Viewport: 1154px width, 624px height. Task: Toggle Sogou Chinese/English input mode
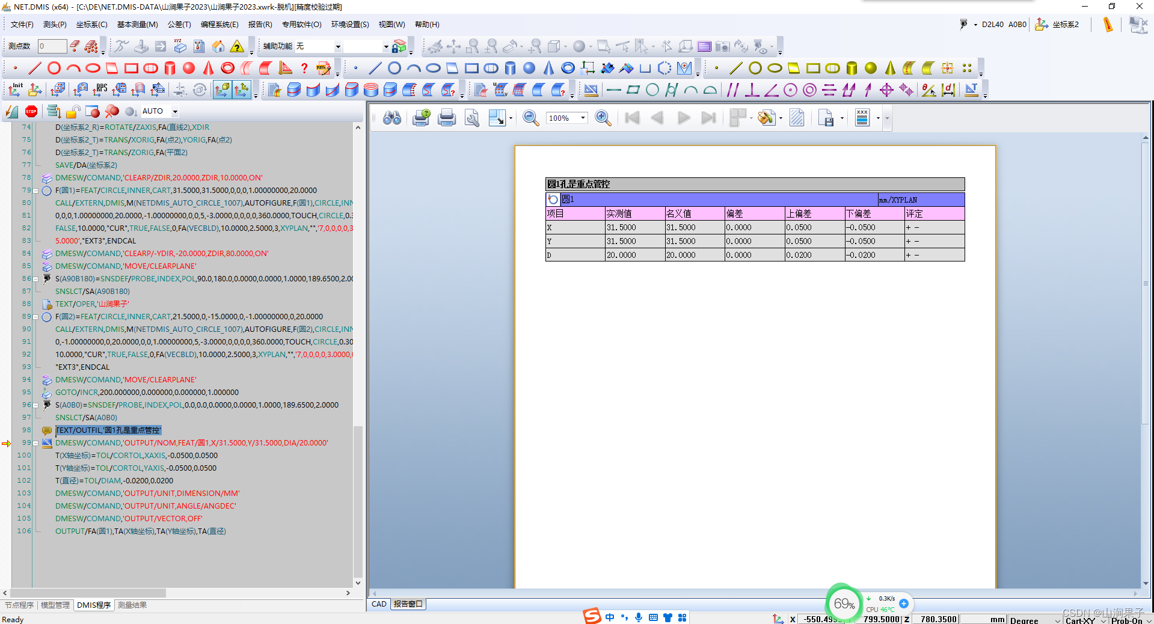610,617
